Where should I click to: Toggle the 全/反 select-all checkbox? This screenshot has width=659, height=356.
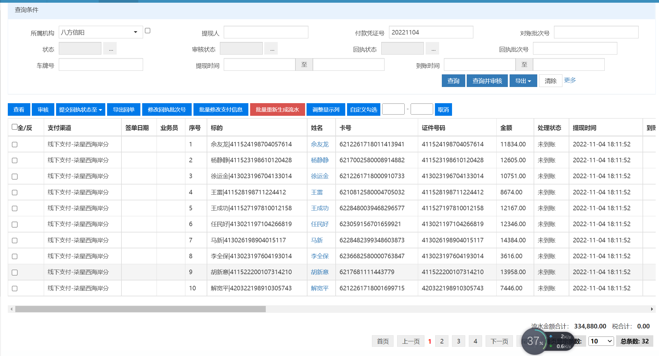14,127
